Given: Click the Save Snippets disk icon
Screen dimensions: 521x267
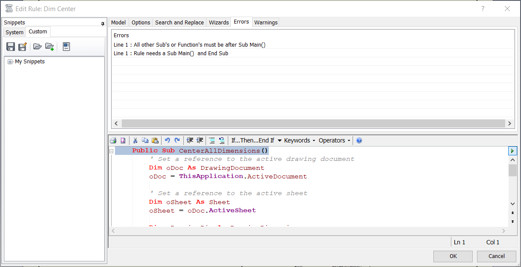Looking at the screenshot, I should [10, 46].
